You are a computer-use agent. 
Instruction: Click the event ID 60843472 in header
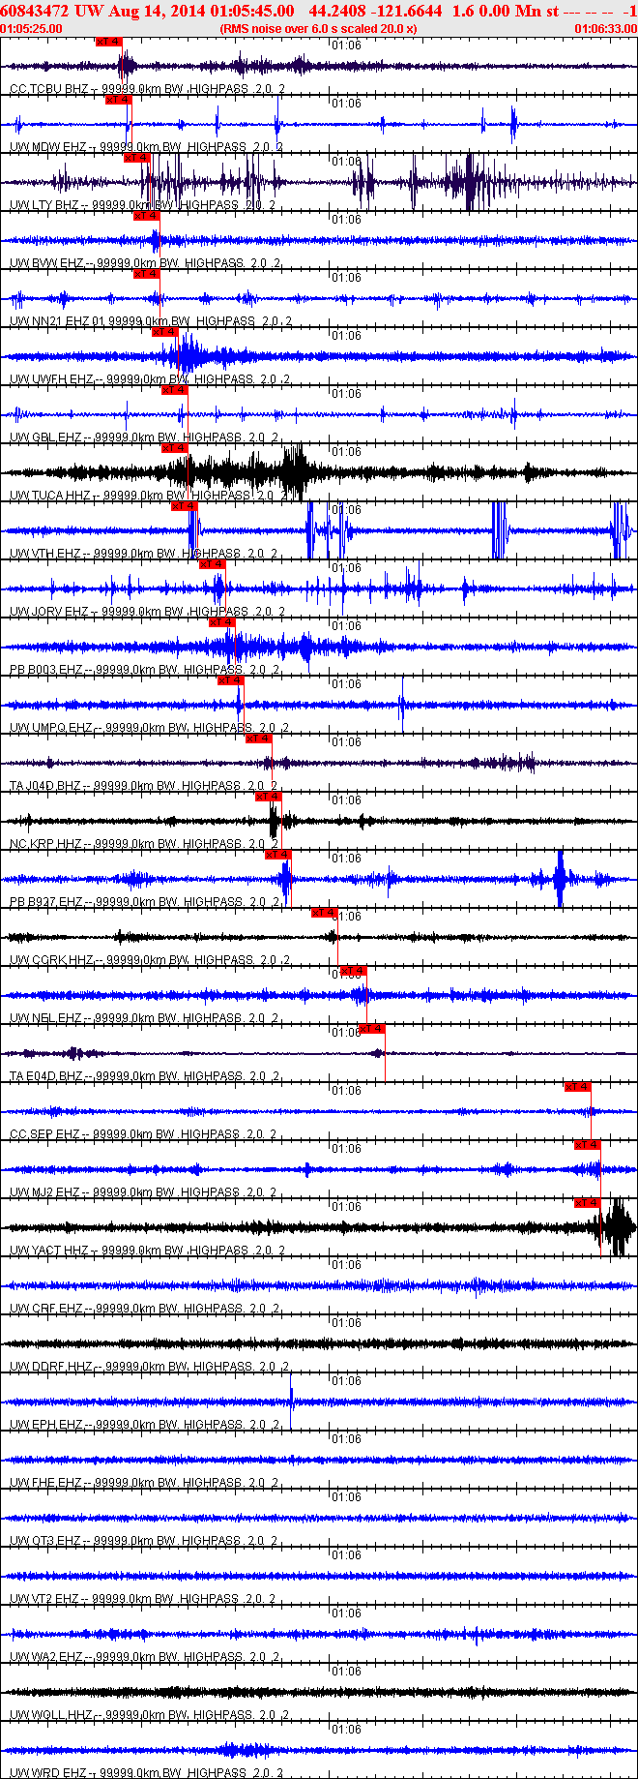point(35,11)
